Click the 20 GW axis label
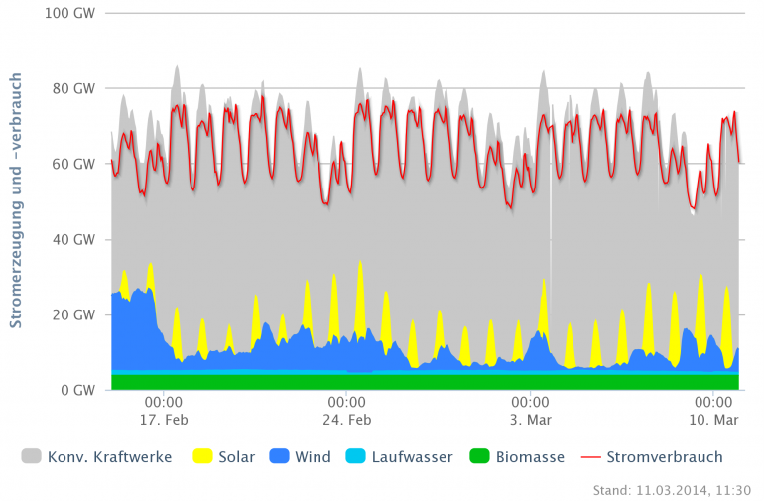The width and height of the screenshot is (764, 501). [73, 314]
